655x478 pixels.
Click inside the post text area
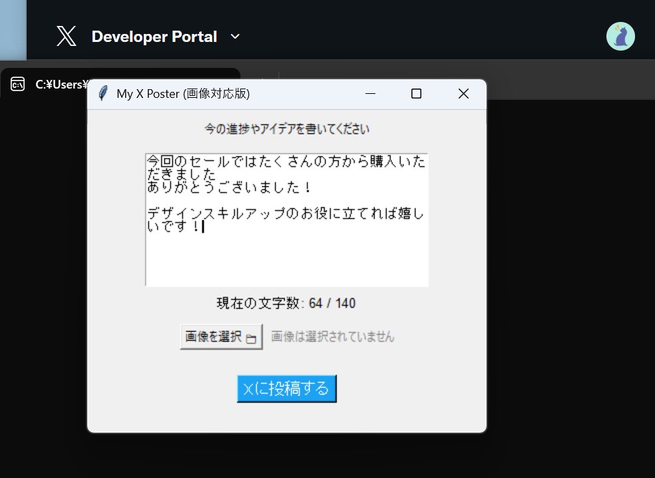[287, 220]
